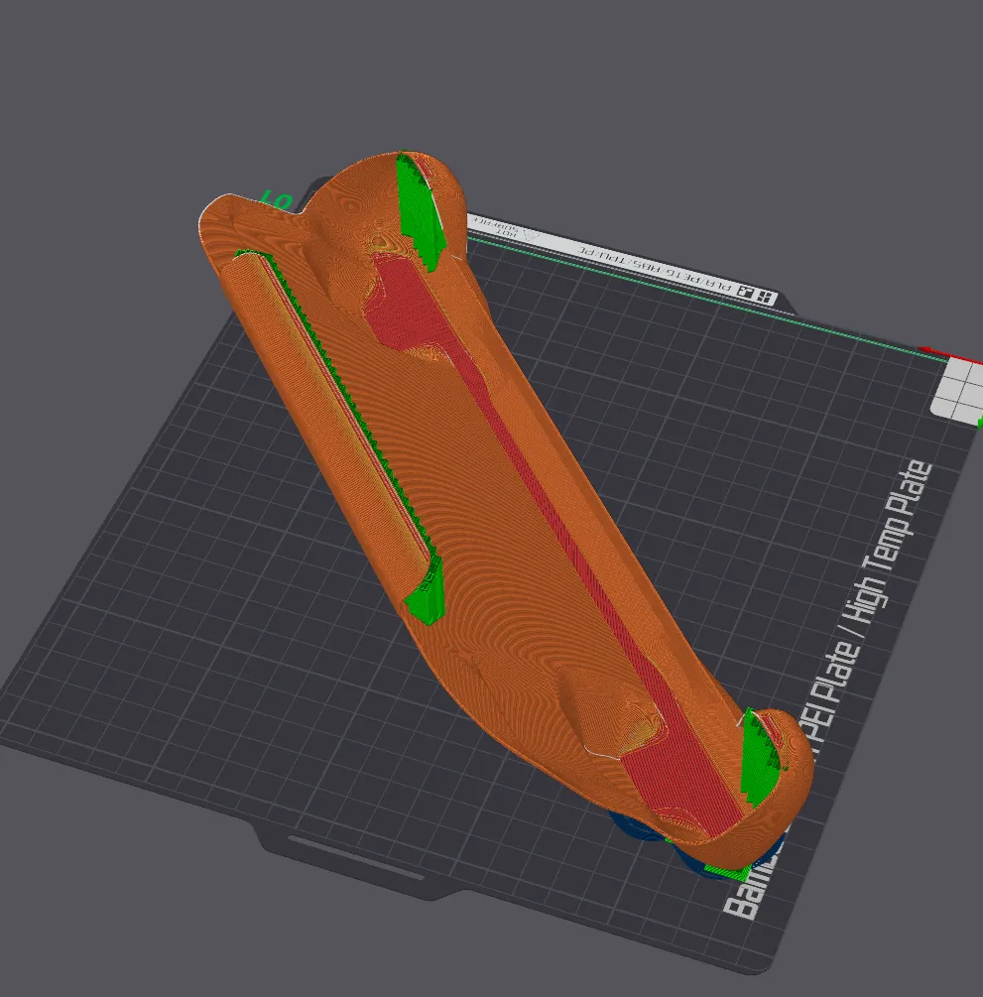
Task: Select the PLA/PETG/ABS/TPU/PC plate label strip
Action: [655, 266]
